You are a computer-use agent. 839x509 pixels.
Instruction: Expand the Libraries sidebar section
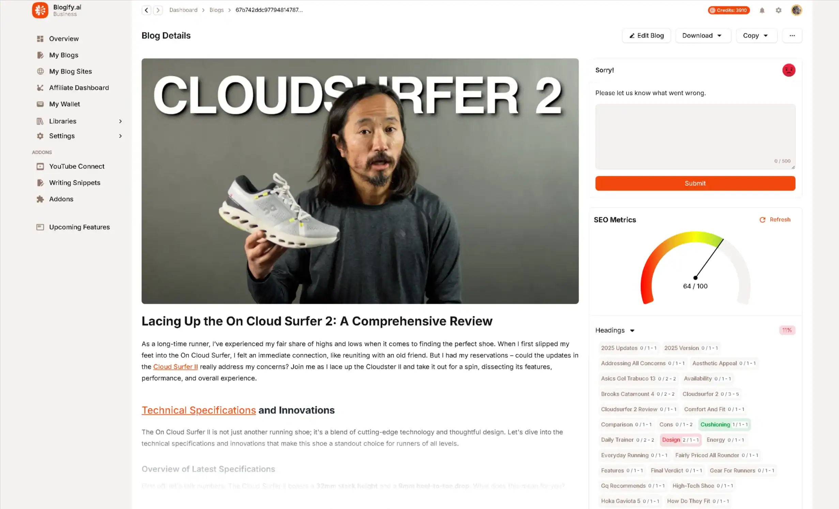pyautogui.click(x=79, y=121)
